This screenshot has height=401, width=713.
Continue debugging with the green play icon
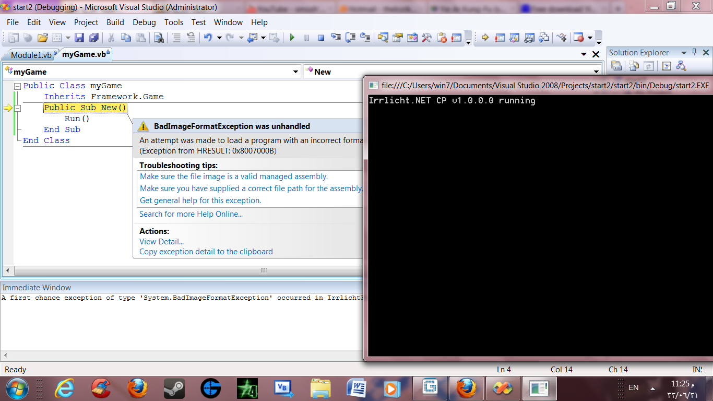point(292,38)
